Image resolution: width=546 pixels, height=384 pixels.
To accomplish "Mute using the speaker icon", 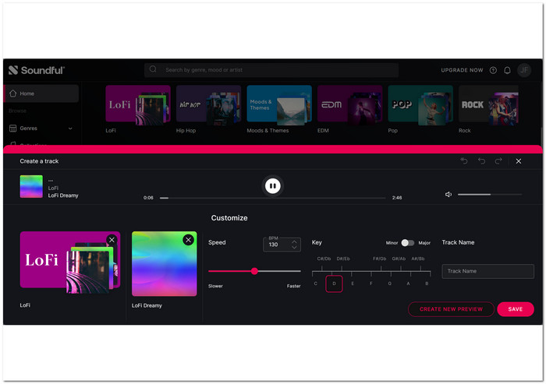I will pos(448,195).
